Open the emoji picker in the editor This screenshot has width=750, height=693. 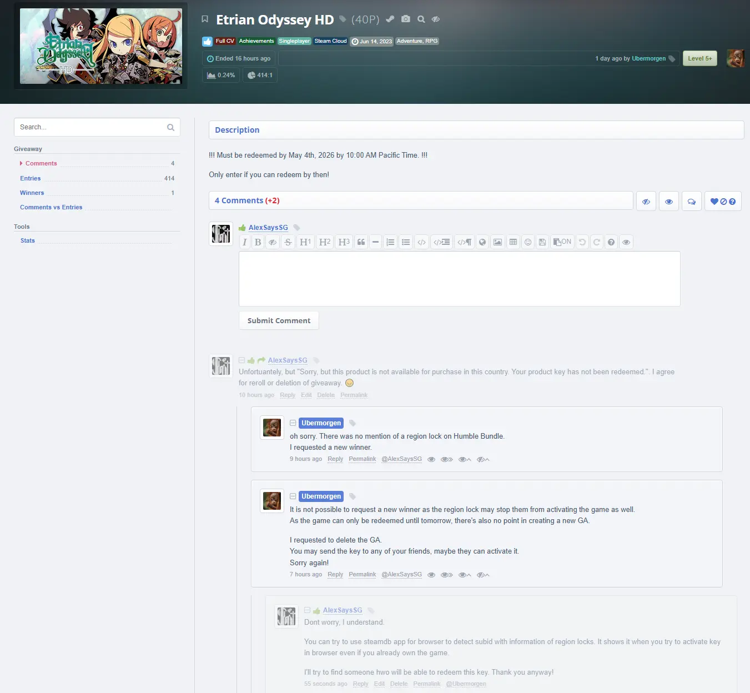528,242
